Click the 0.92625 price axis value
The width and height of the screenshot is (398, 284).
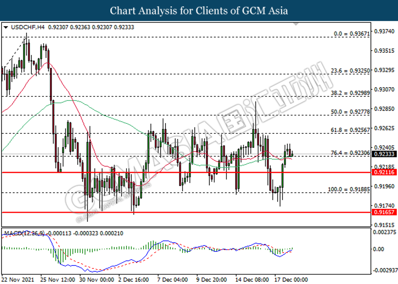click(384, 128)
